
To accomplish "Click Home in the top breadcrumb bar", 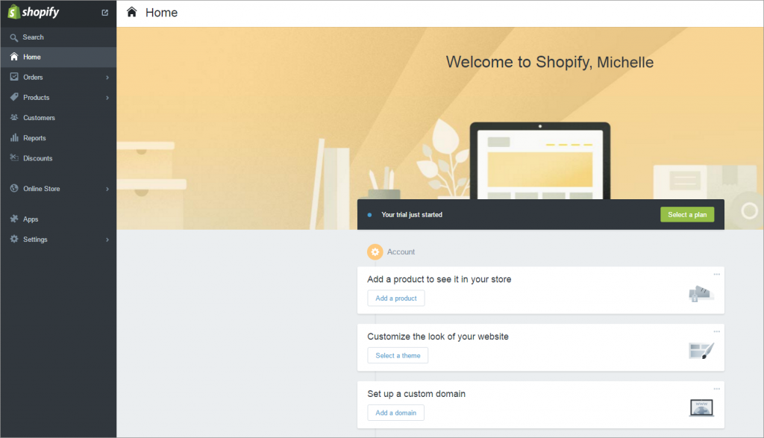I will (x=161, y=12).
